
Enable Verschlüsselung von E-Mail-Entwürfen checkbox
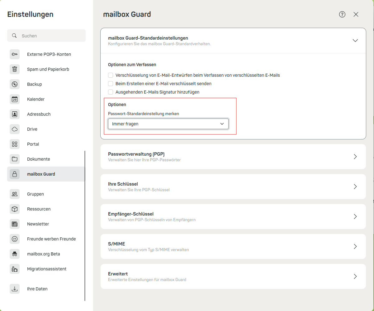click(x=111, y=75)
